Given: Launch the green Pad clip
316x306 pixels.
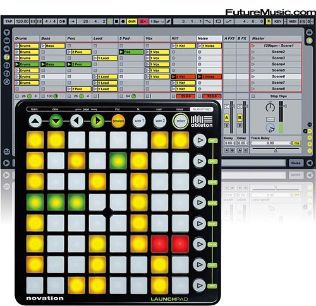Looking at the screenshot, I should tap(131, 52).
